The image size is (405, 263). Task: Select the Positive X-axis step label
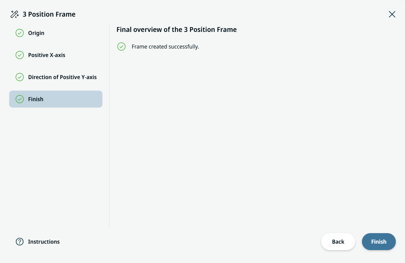click(47, 55)
